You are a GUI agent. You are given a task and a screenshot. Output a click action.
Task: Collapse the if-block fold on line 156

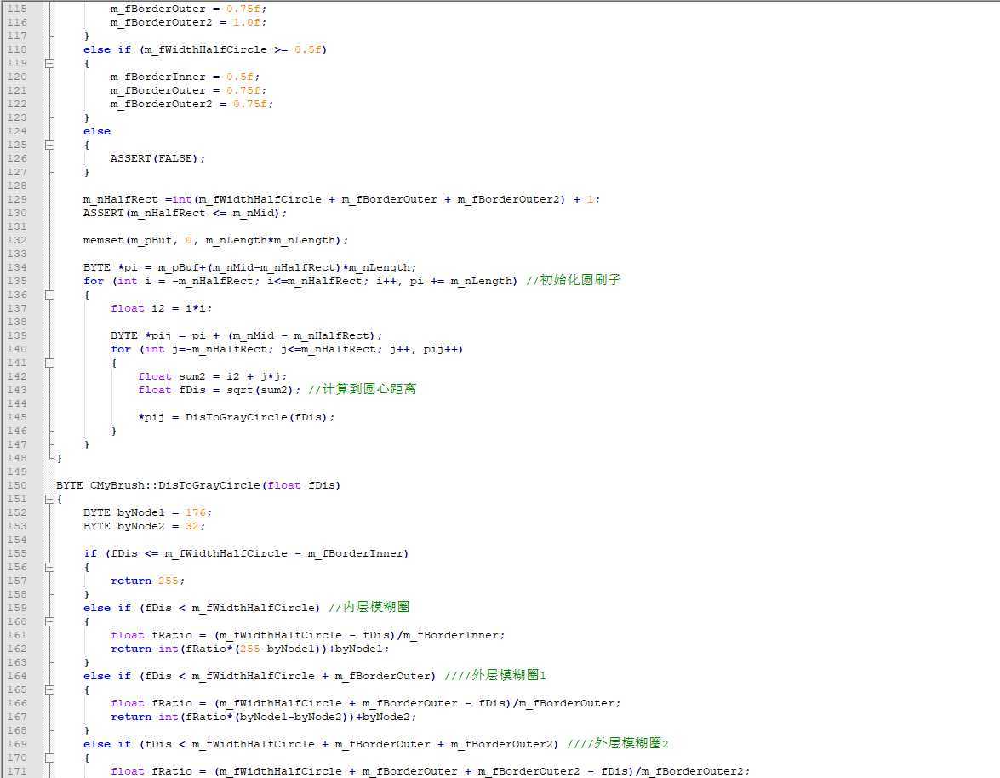pos(49,567)
